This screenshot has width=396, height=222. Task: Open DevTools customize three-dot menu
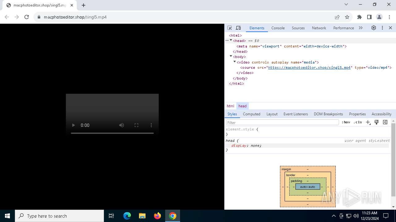coord(382,28)
